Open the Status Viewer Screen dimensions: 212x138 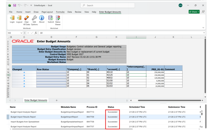pyautogui.click(x=58, y=18)
